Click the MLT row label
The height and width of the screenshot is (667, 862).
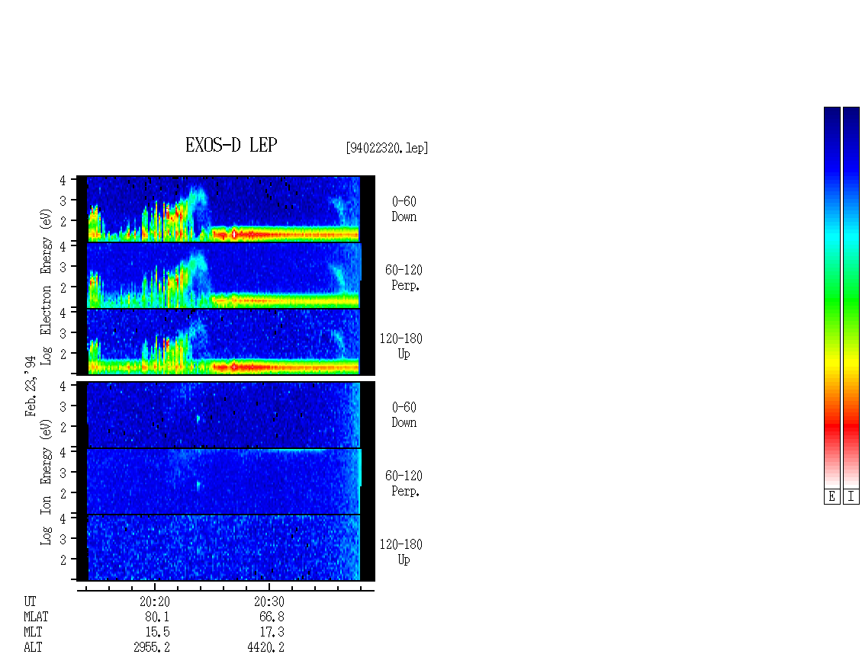point(33,633)
